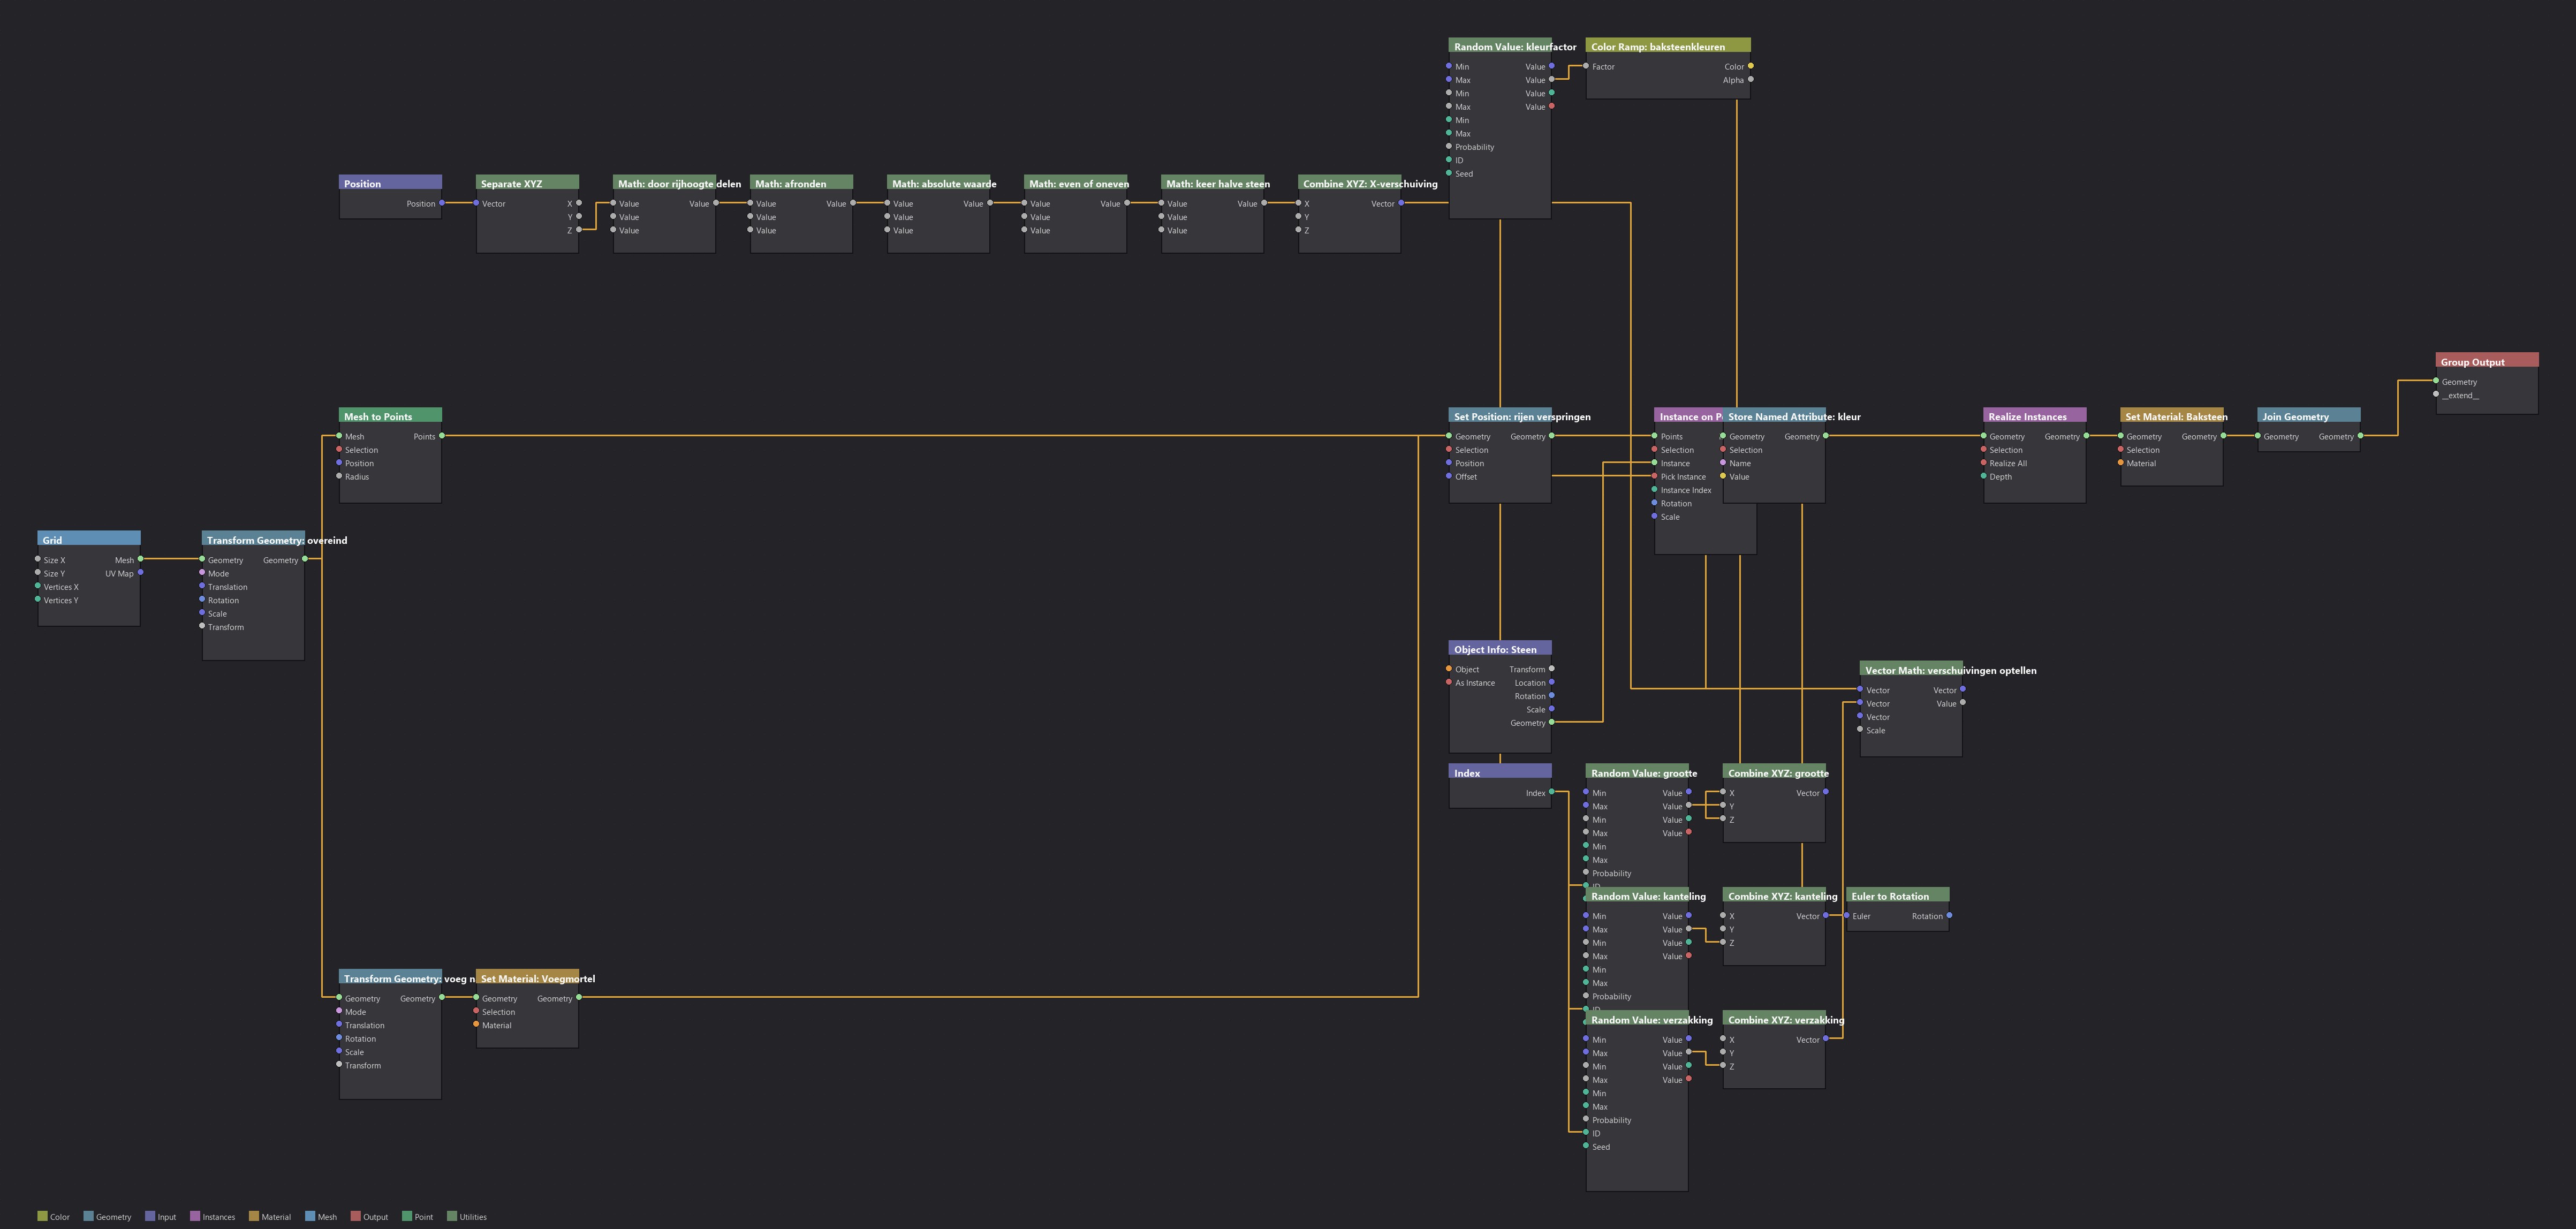Click the Geometry legend swatch

(x=89, y=1216)
